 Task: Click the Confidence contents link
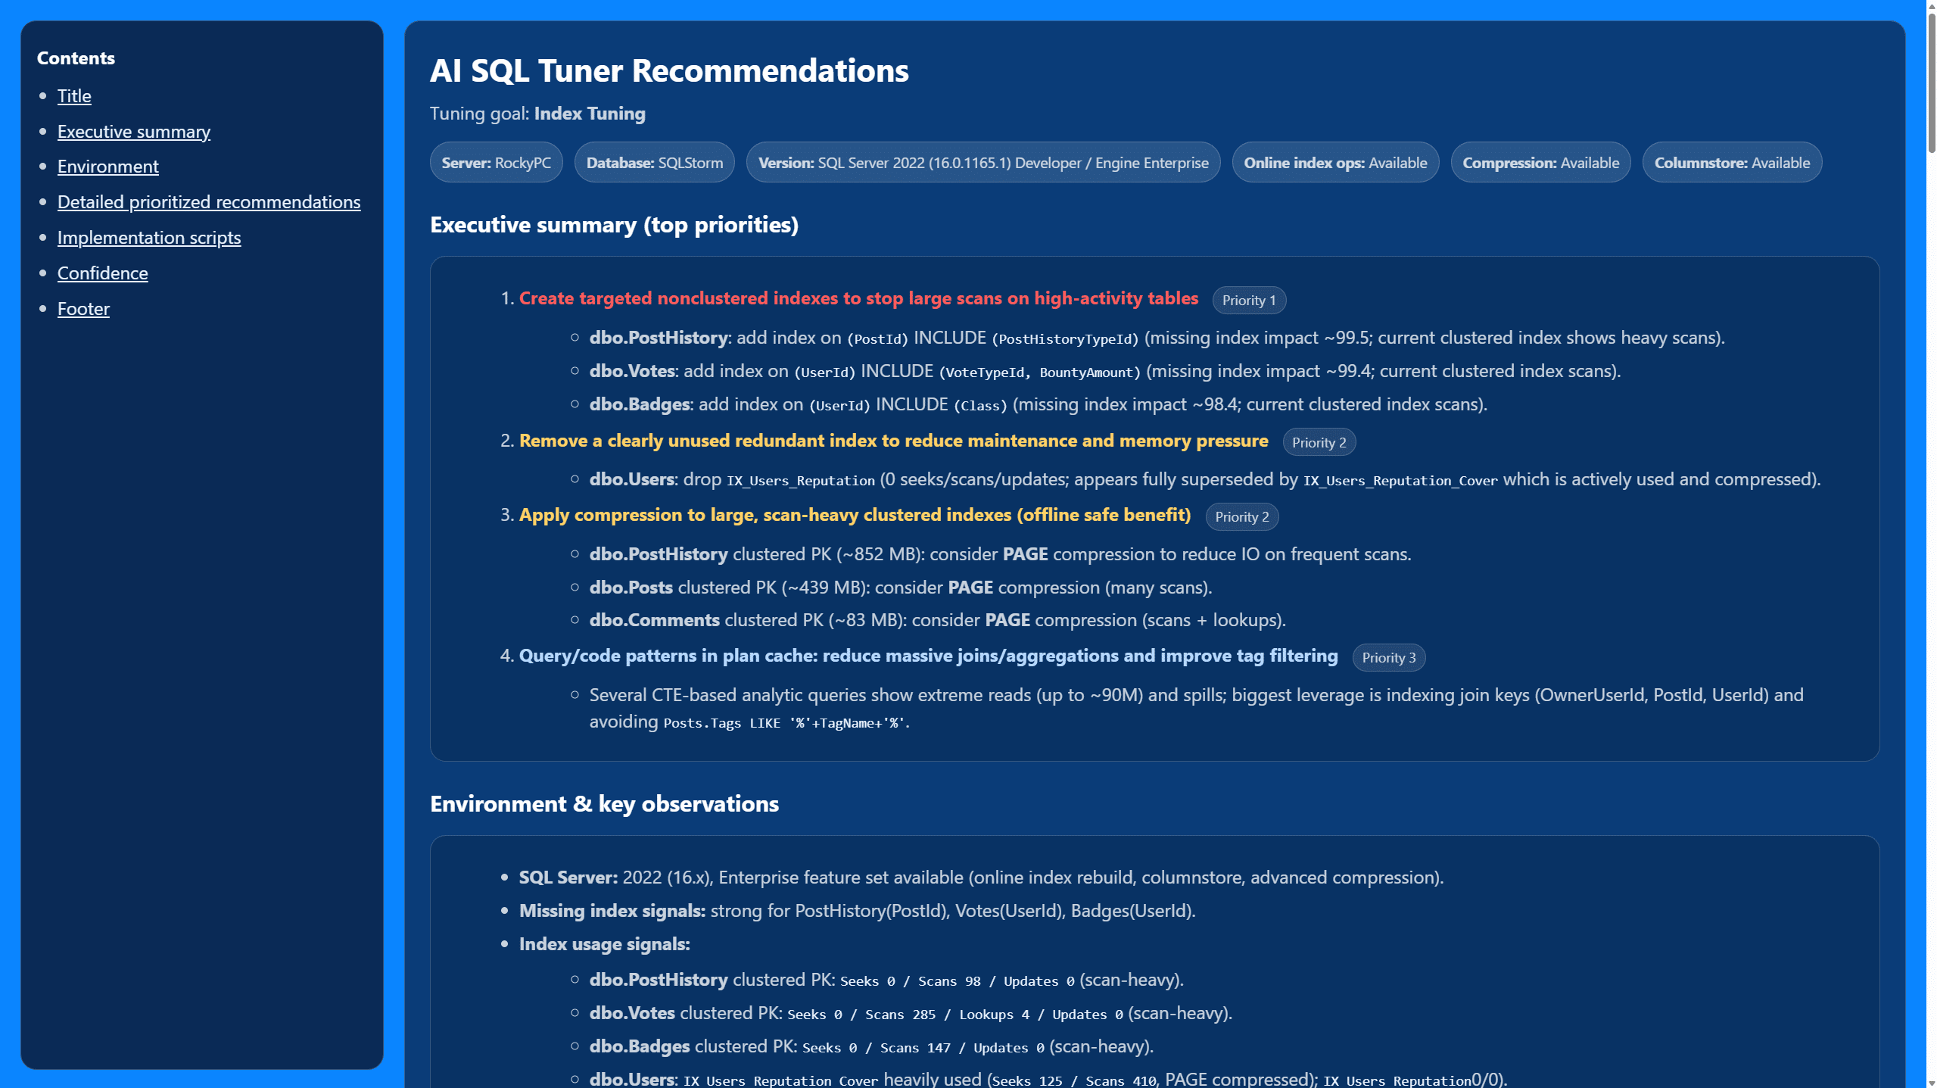tap(102, 273)
